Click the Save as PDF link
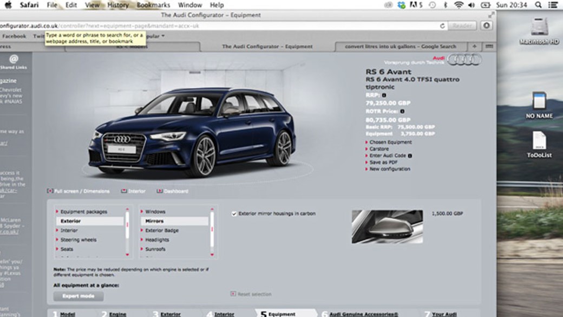Viewport: 563px width, 317px height. (x=383, y=163)
